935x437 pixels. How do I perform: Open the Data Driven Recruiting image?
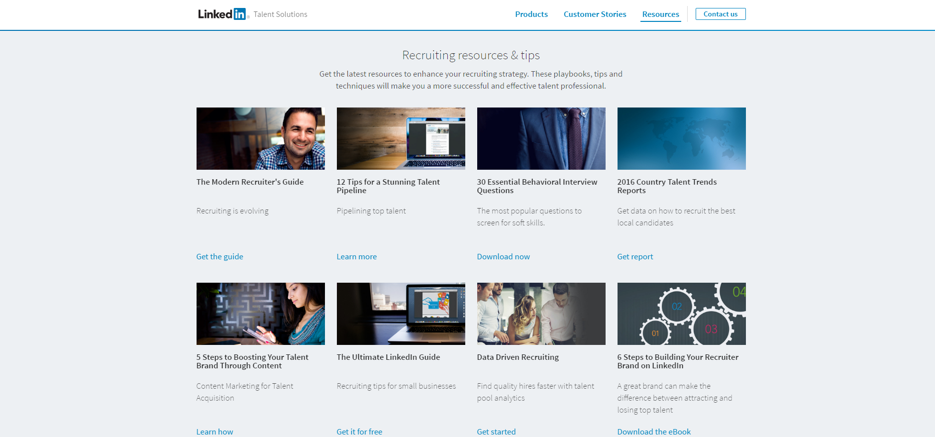541,314
